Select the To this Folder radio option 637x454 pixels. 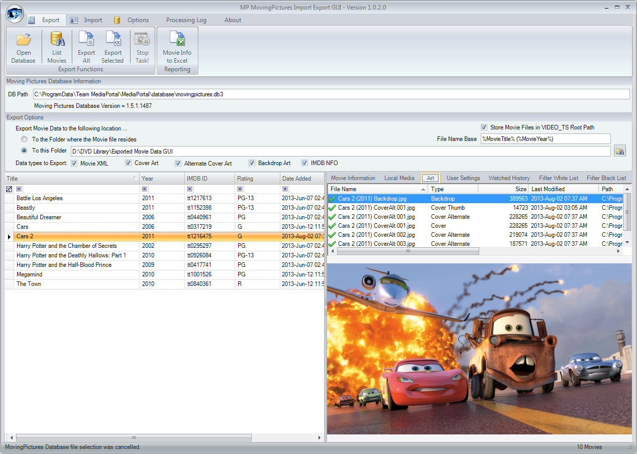point(24,150)
